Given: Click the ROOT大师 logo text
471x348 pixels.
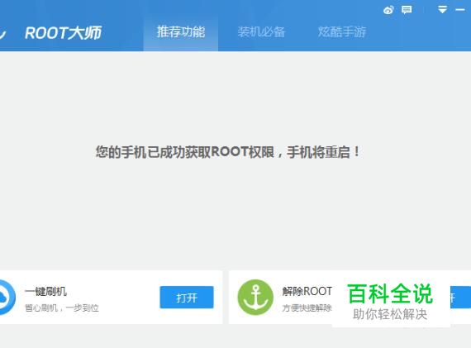Looking at the screenshot, I should click(x=64, y=33).
